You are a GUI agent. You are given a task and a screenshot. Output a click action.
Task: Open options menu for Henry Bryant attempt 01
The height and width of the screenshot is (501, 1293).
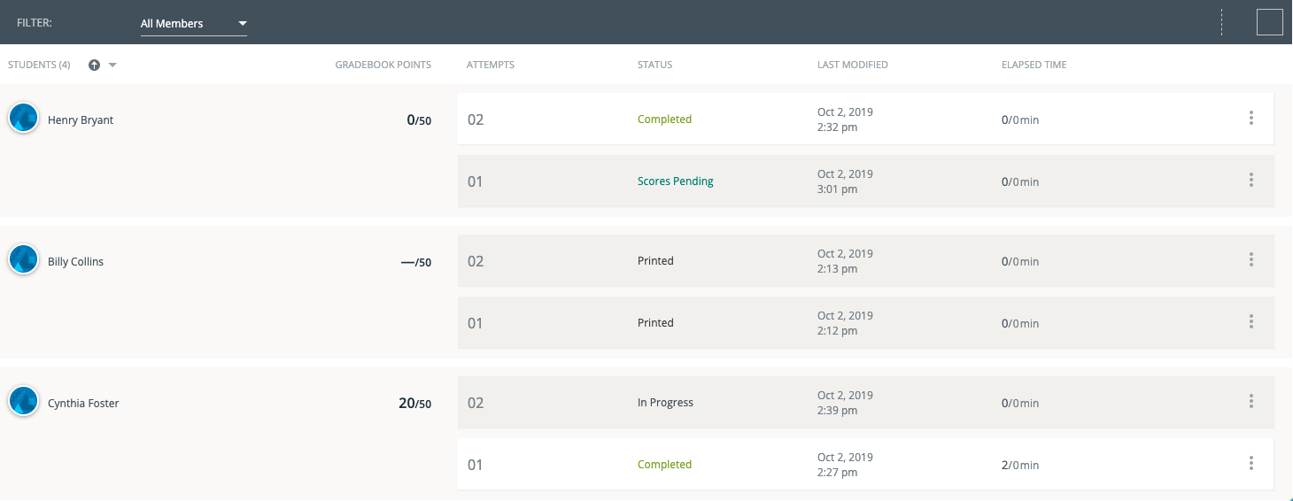(x=1250, y=181)
